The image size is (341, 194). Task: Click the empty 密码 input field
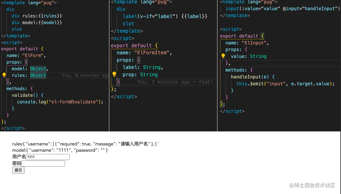(x=43, y=163)
